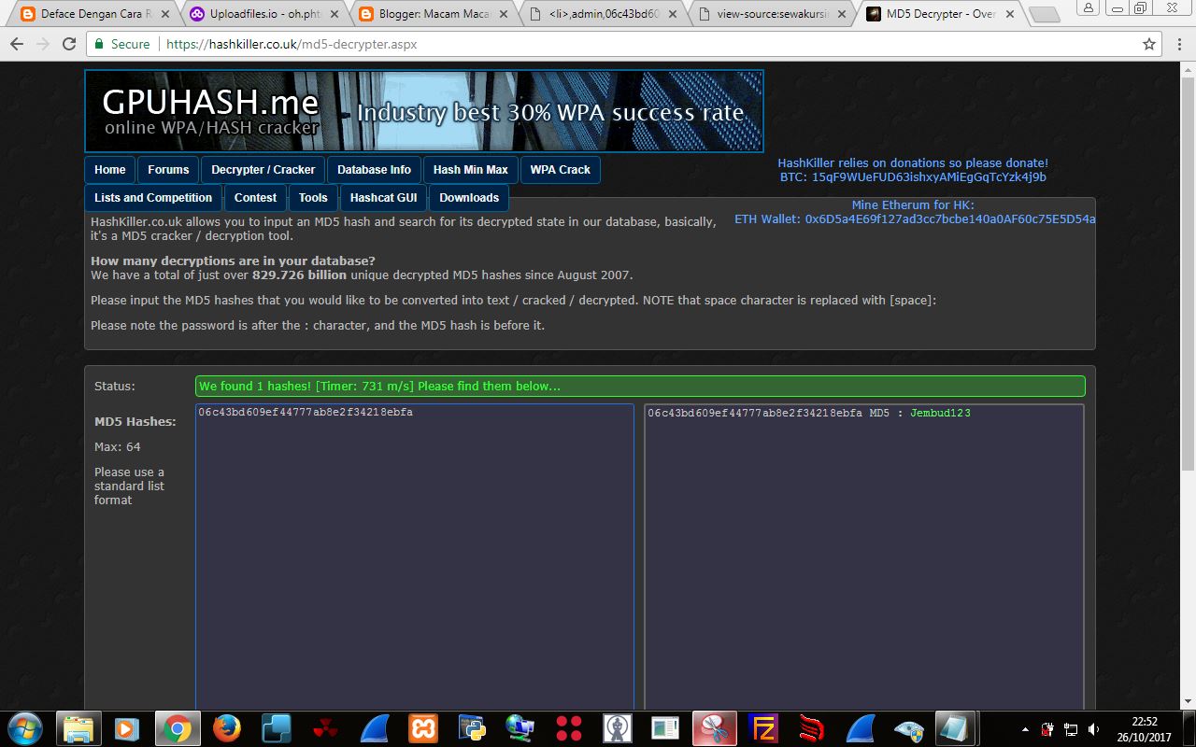This screenshot has width=1196, height=747.
Task: Open the red biohazard taskbar app
Action: pyautogui.click(x=325, y=728)
